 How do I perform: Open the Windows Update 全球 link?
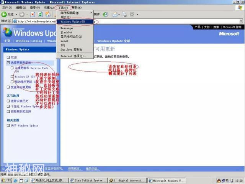[x=114, y=41]
